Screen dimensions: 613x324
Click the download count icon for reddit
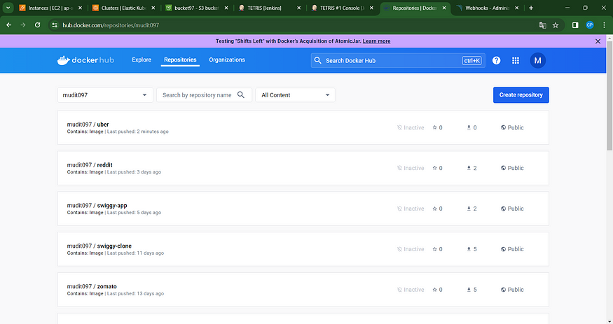coord(469,168)
